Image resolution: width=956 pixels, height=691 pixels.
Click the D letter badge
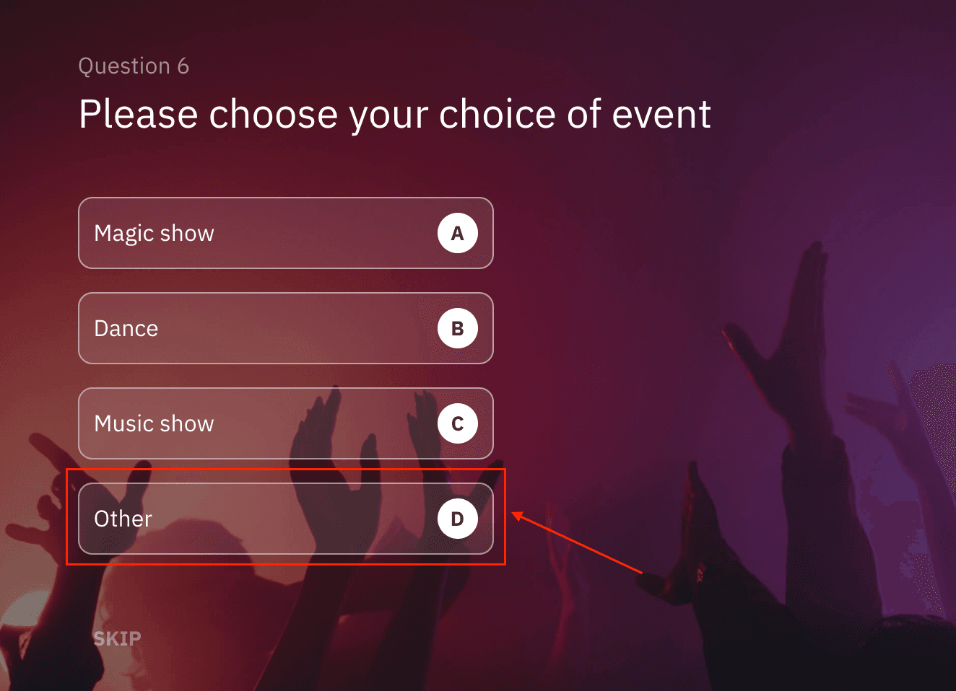pyautogui.click(x=457, y=519)
